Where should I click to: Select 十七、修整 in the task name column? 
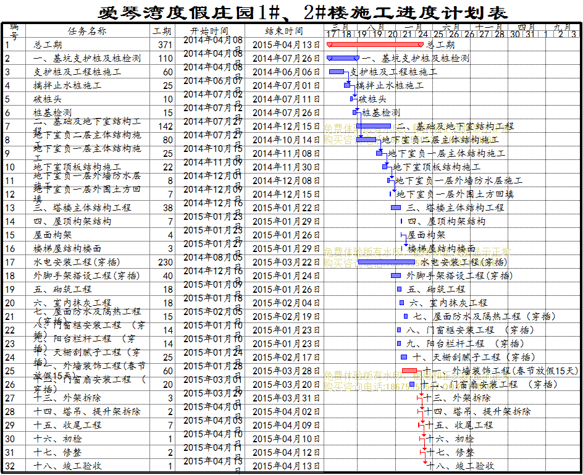point(57,453)
